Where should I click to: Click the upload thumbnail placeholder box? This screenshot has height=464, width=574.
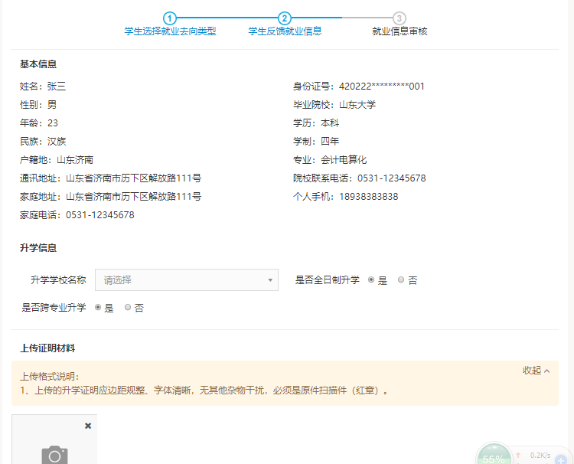point(54,442)
